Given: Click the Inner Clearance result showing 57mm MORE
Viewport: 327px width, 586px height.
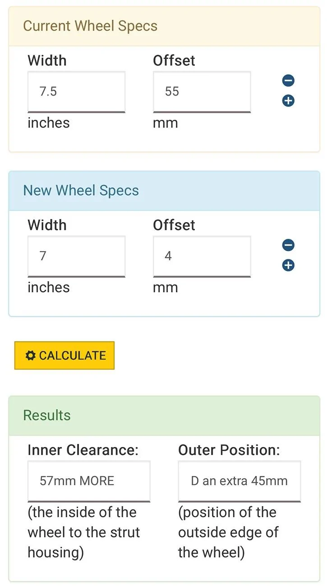Looking at the screenshot, I should (x=89, y=481).
